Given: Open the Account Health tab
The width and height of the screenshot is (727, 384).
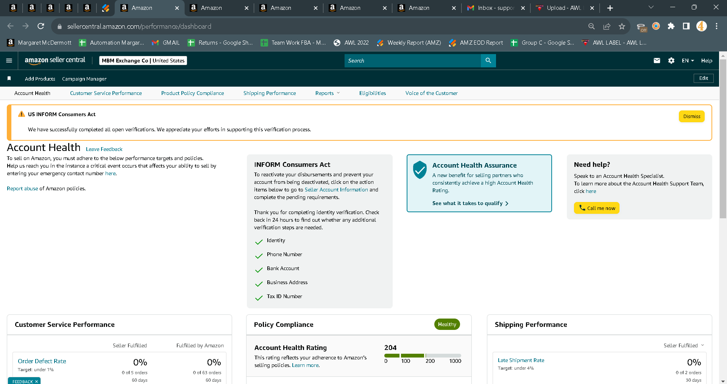Looking at the screenshot, I should tap(32, 93).
